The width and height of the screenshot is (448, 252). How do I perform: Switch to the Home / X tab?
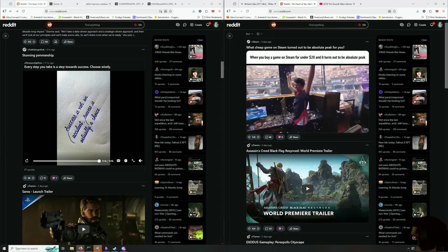[63, 4]
